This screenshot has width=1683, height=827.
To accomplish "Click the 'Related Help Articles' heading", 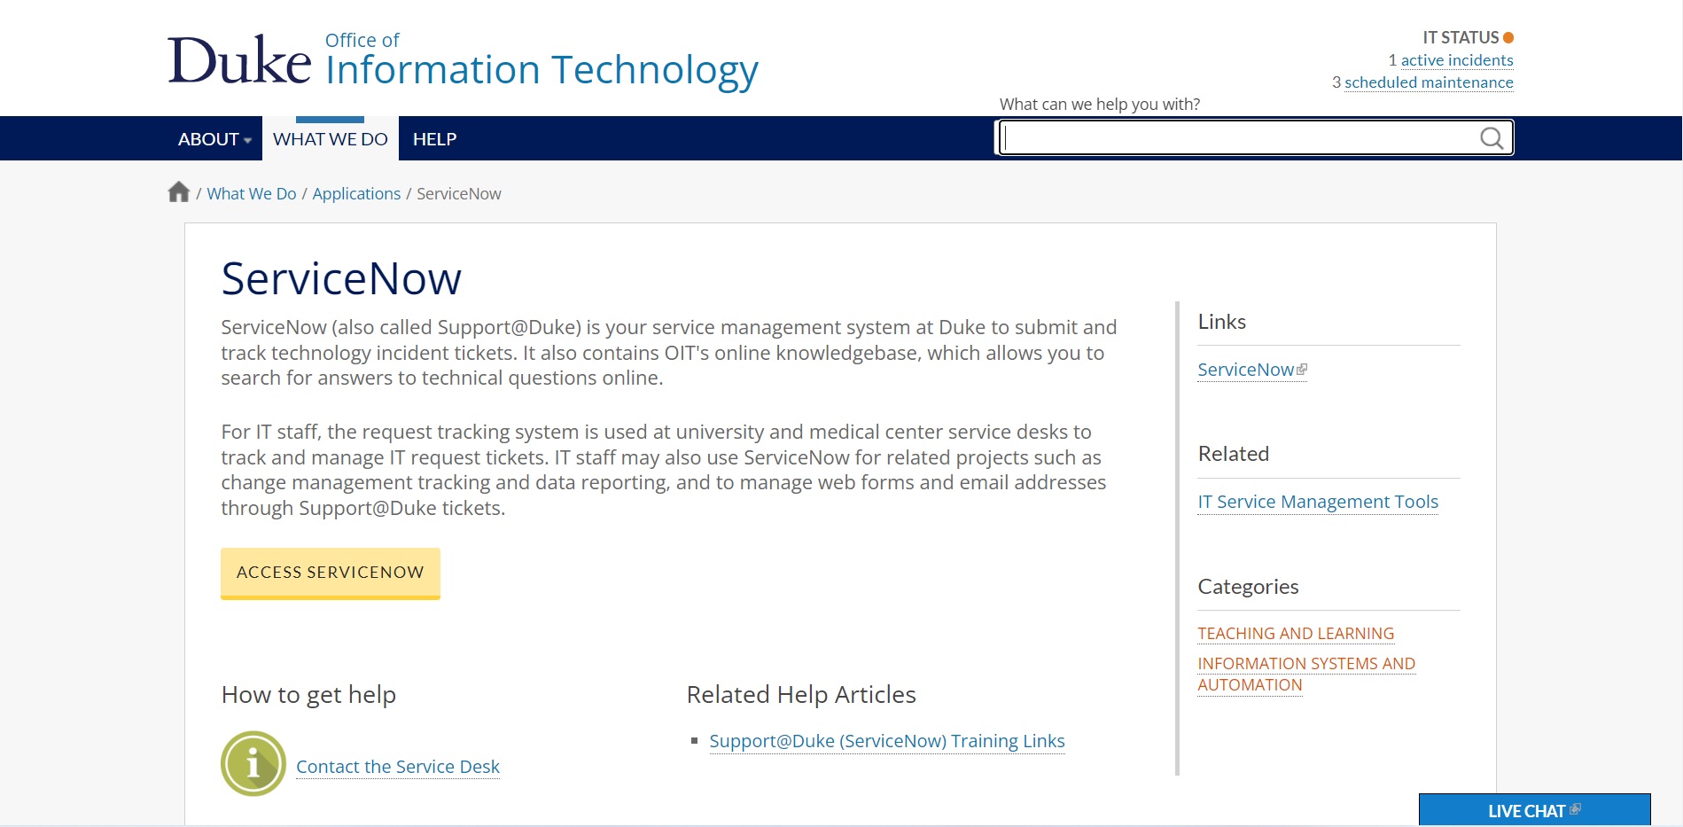I will 801,695.
